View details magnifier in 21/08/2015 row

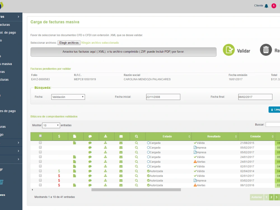pyautogui.click(x=136, y=143)
